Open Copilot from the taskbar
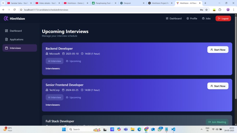This screenshot has width=237, height=133. pyautogui.click(x=119, y=129)
